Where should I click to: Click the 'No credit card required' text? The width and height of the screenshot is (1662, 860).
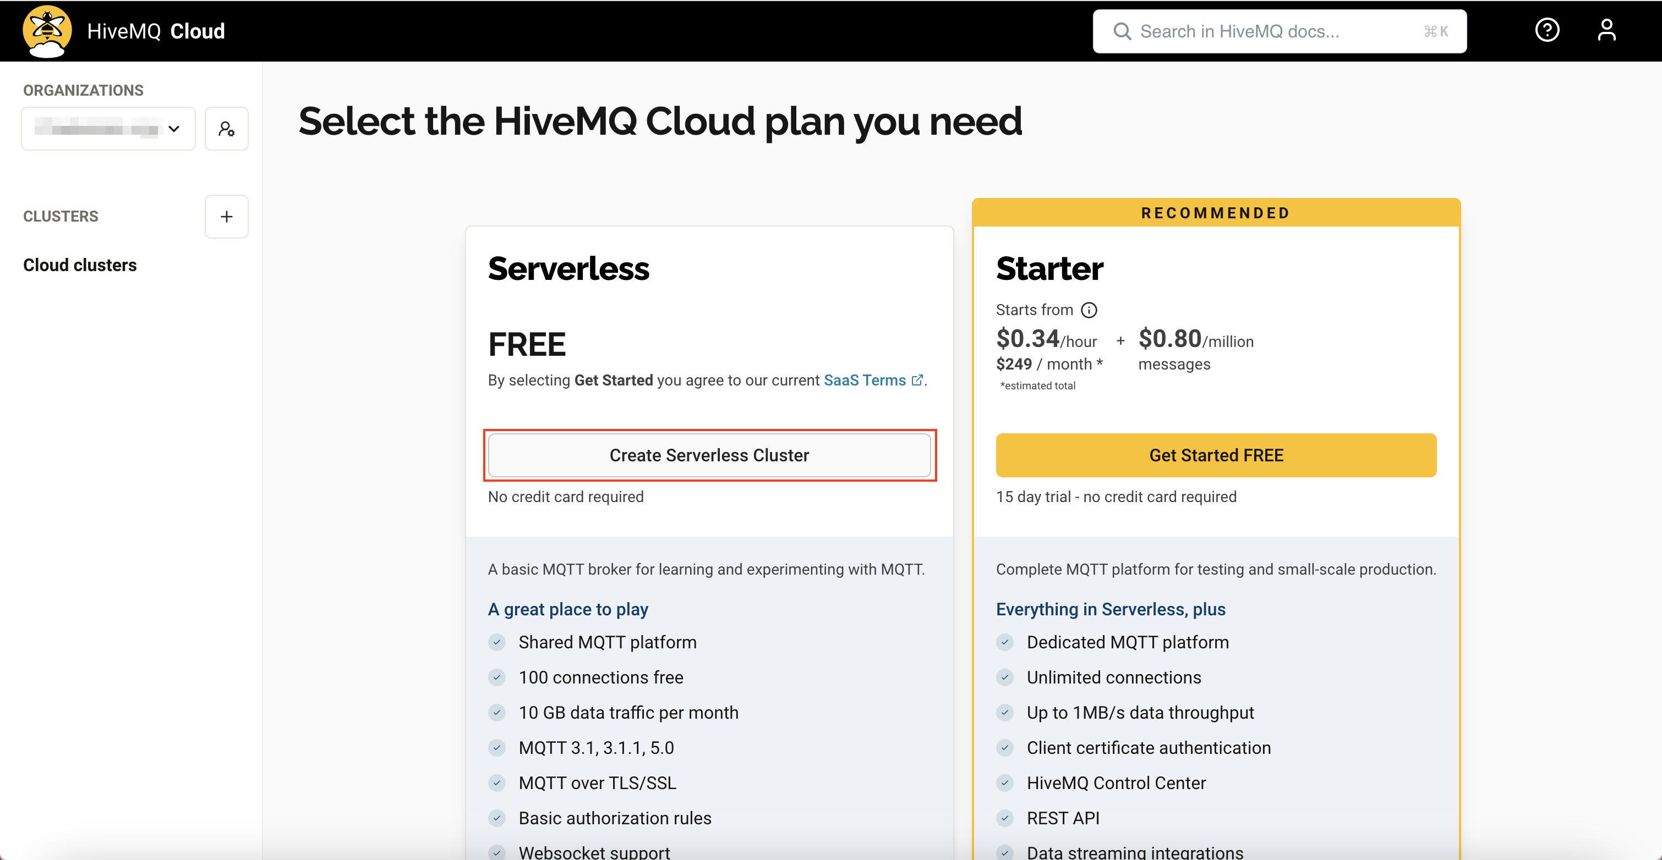point(566,497)
